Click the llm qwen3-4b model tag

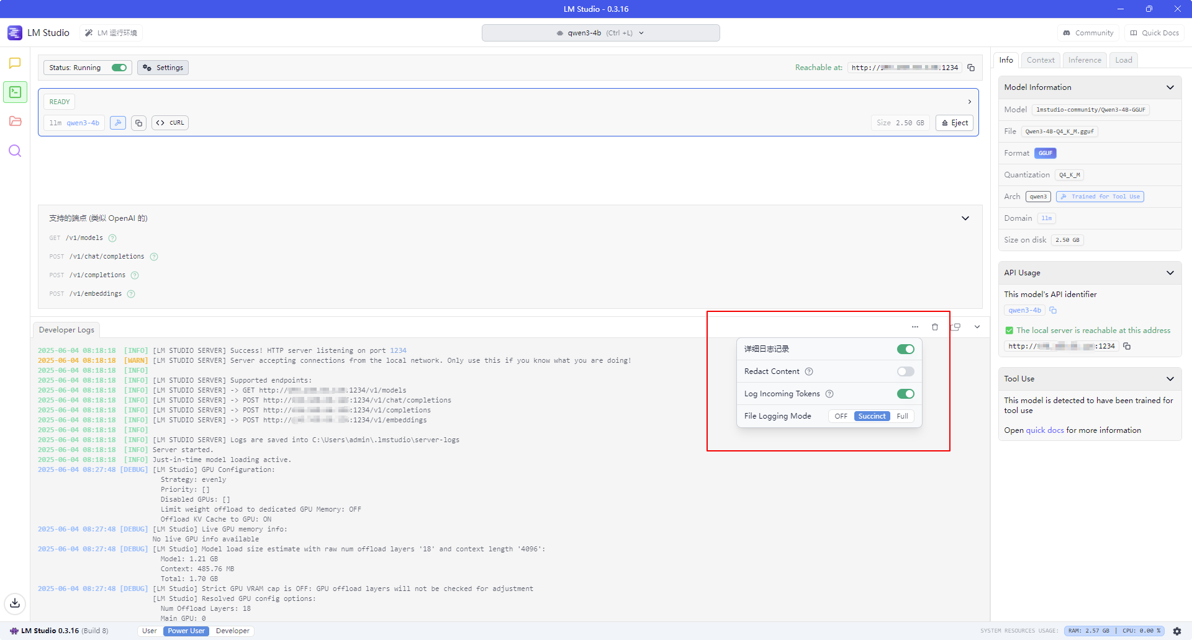pos(74,123)
